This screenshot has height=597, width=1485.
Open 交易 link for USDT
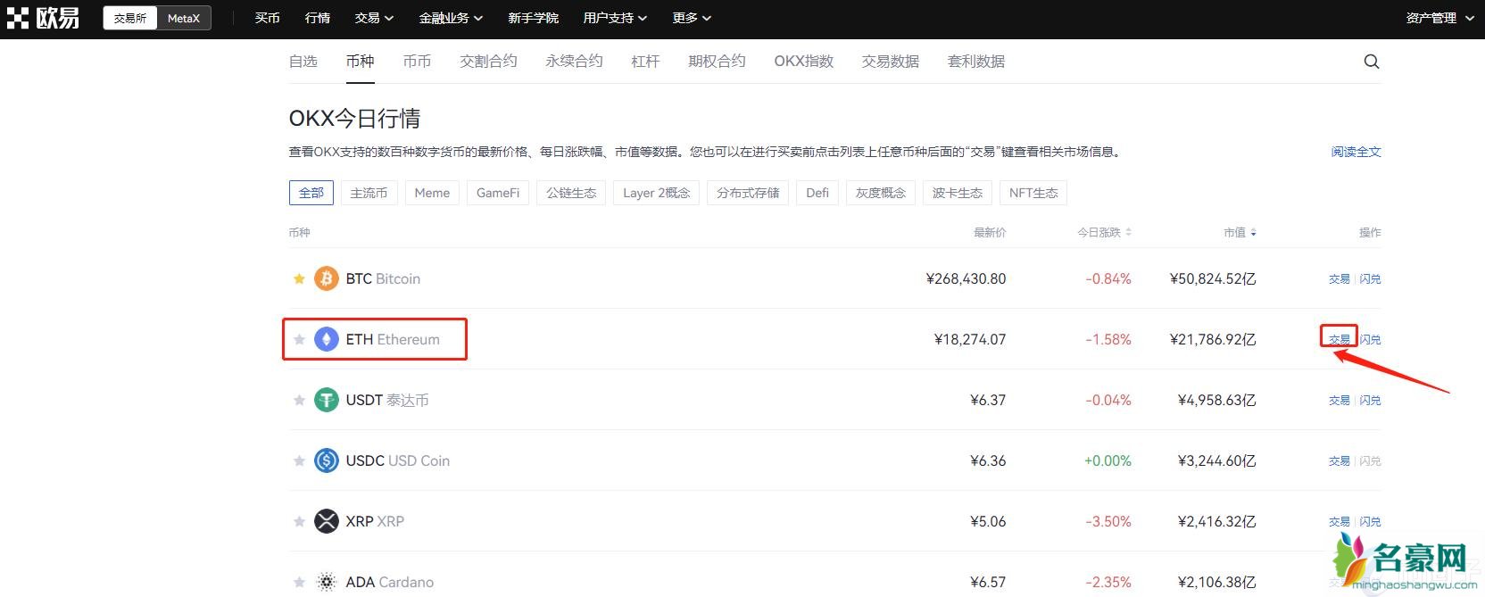1340,400
